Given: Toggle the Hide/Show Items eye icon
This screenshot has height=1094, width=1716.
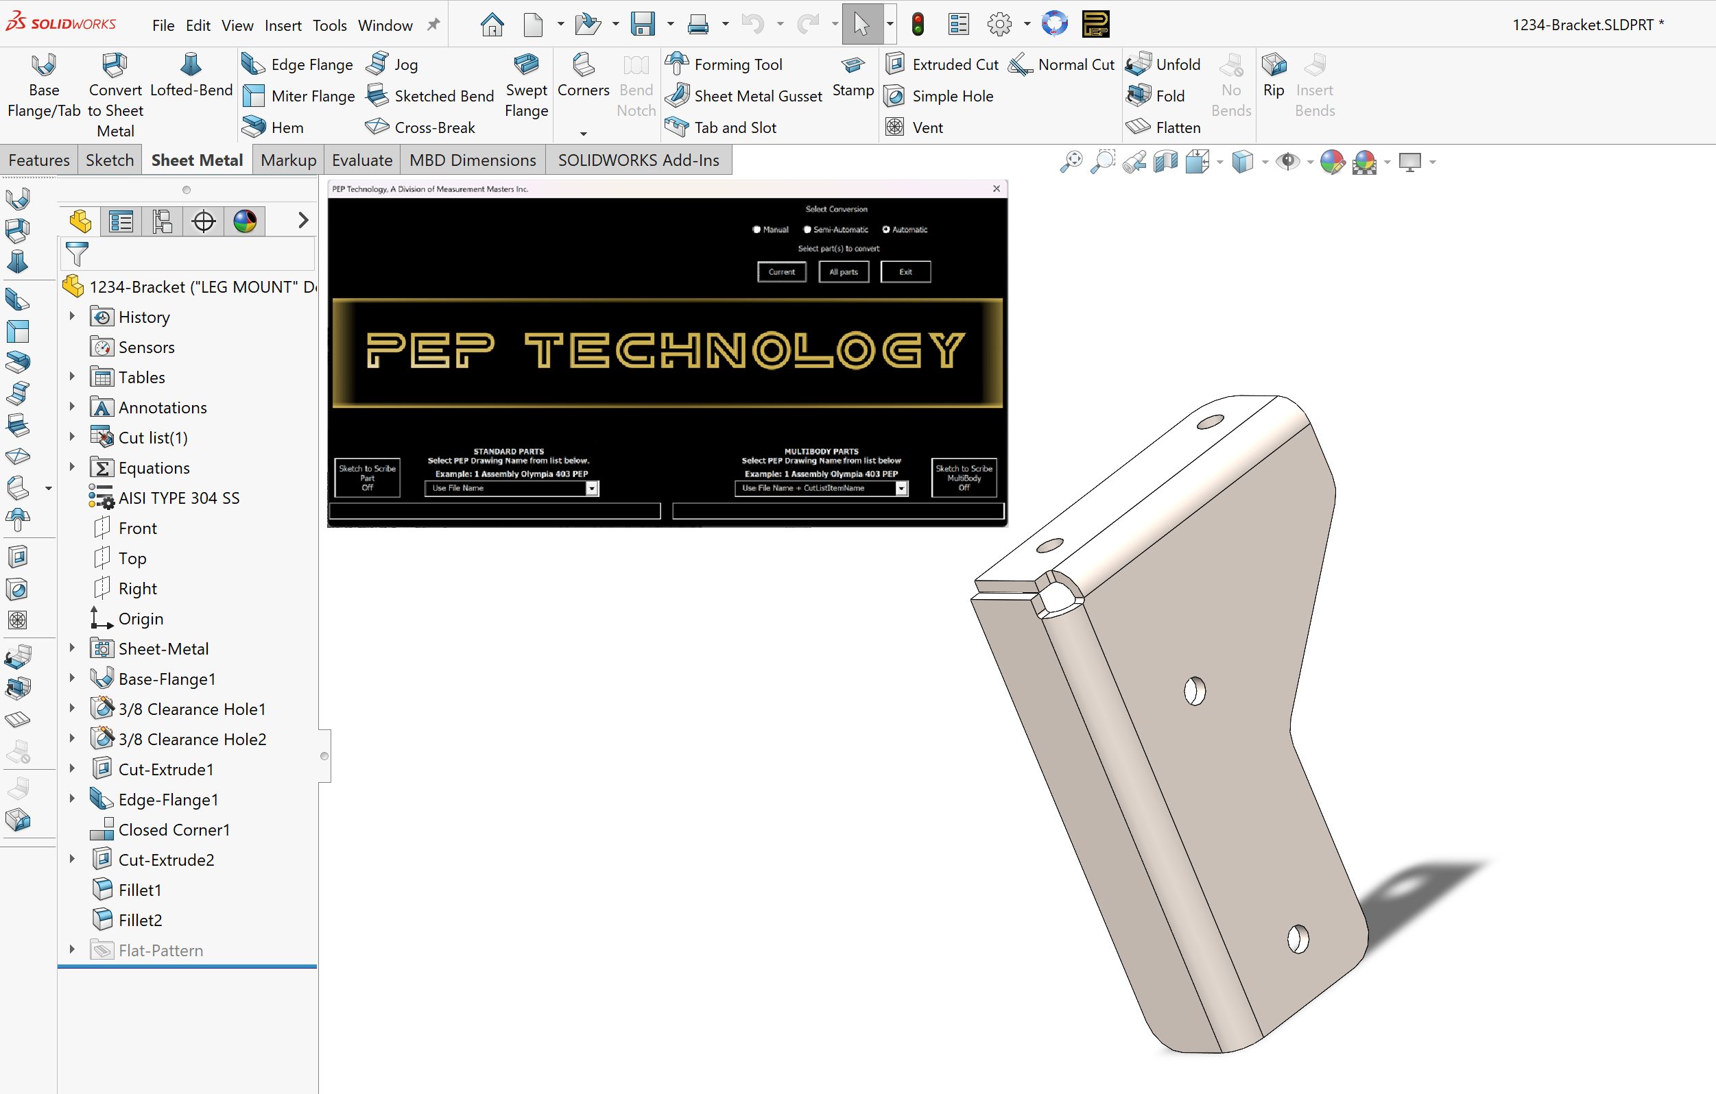Looking at the screenshot, I should tap(1287, 162).
